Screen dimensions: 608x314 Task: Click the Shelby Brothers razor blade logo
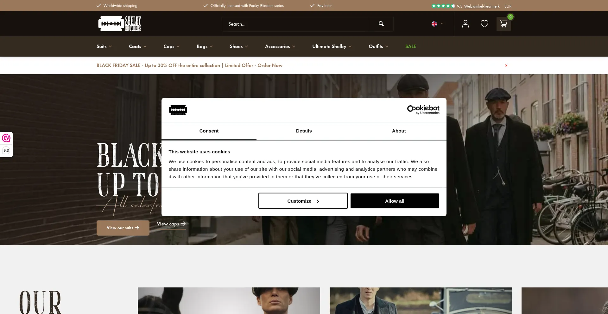119,24
